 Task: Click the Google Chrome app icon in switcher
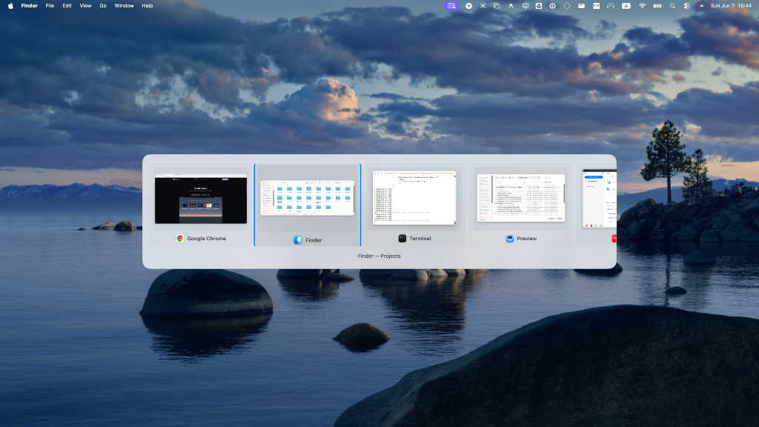coord(180,238)
